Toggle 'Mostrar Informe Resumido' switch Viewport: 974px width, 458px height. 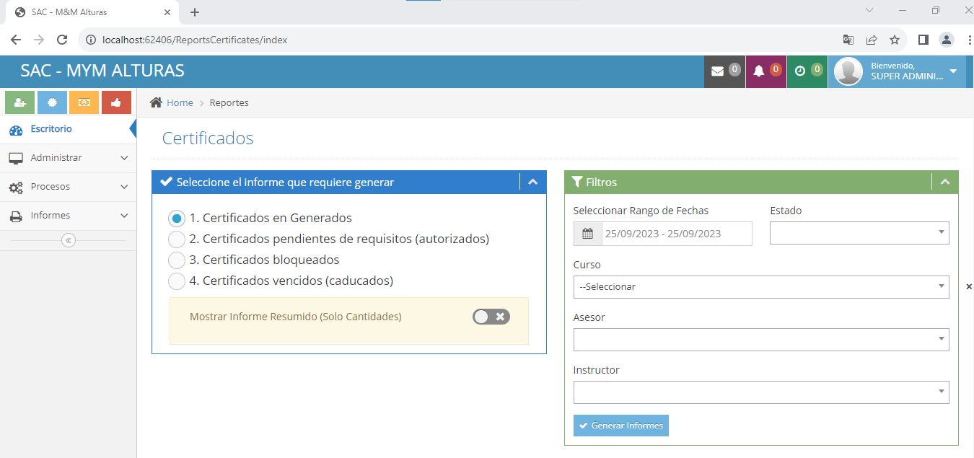point(491,317)
